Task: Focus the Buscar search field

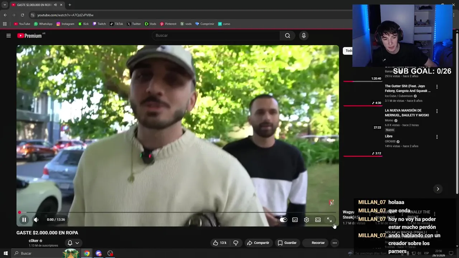Action: [x=216, y=35]
